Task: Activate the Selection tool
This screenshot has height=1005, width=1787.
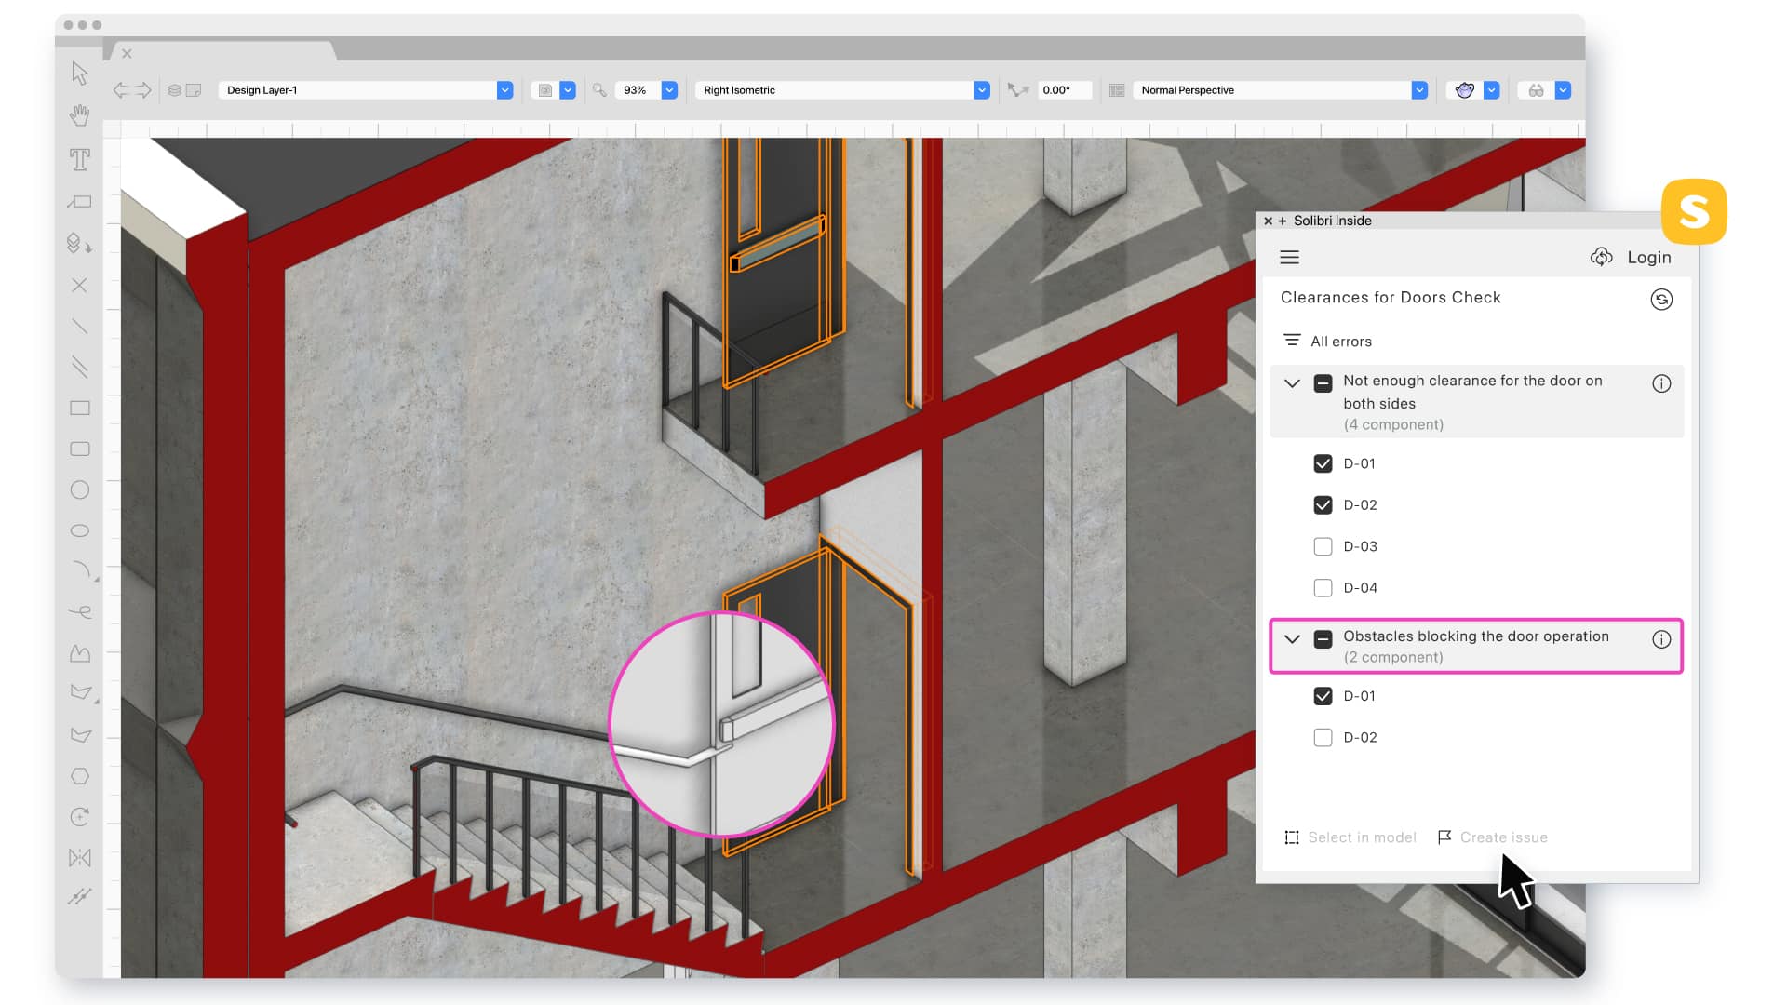Action: 80,72
